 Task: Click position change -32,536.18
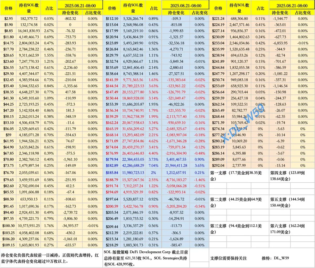(x=176, y=43)
